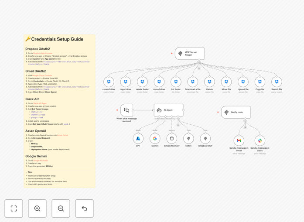Click the create folder Dropbox node
Image resolution: width=304 pixels, height=222 pixels.
pyautogui.click(x=109, y=82)
